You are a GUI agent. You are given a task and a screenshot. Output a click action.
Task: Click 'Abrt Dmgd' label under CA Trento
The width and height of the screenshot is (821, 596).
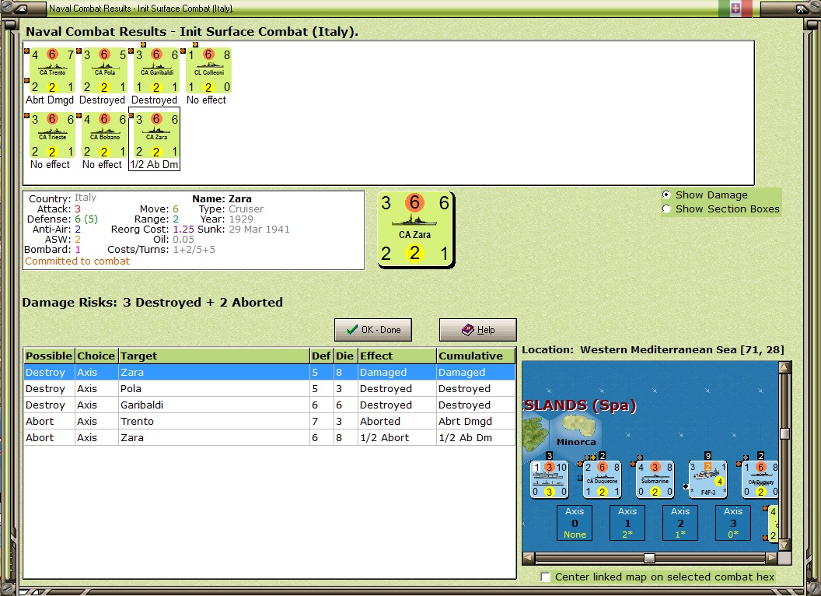click(x=50, y=100)
